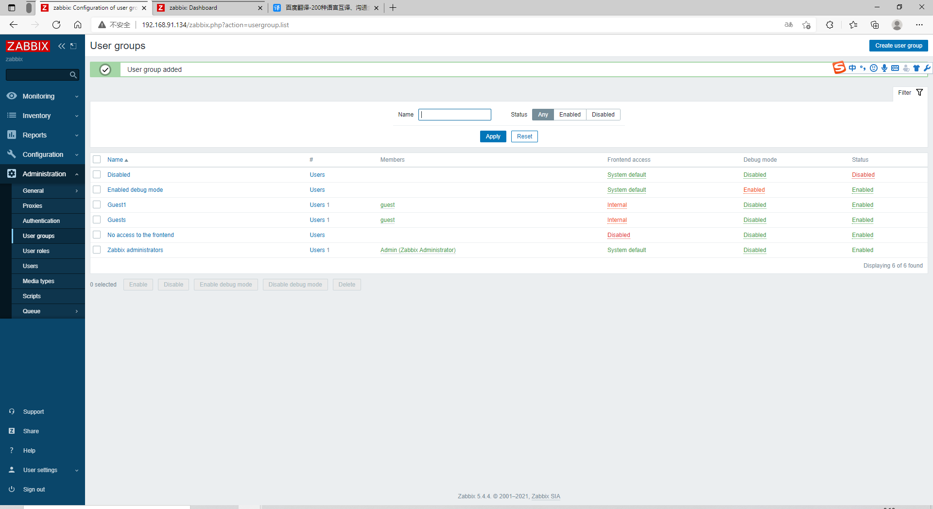Screen dimensions: 933x509
Task: Open the Proxies menu item
Action: pos(48,206)
